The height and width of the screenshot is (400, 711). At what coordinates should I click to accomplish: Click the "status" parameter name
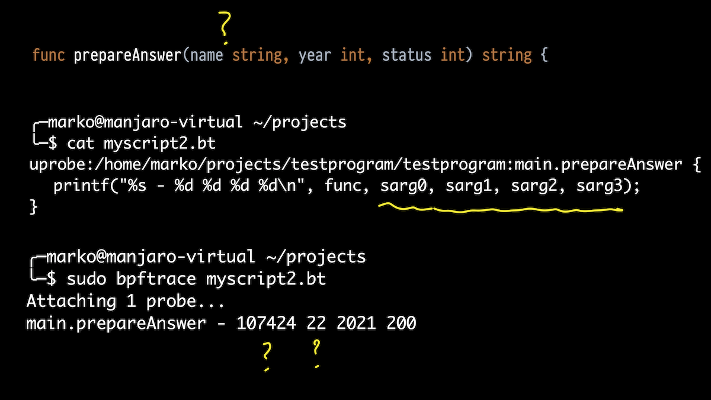(x=406, y=55)
